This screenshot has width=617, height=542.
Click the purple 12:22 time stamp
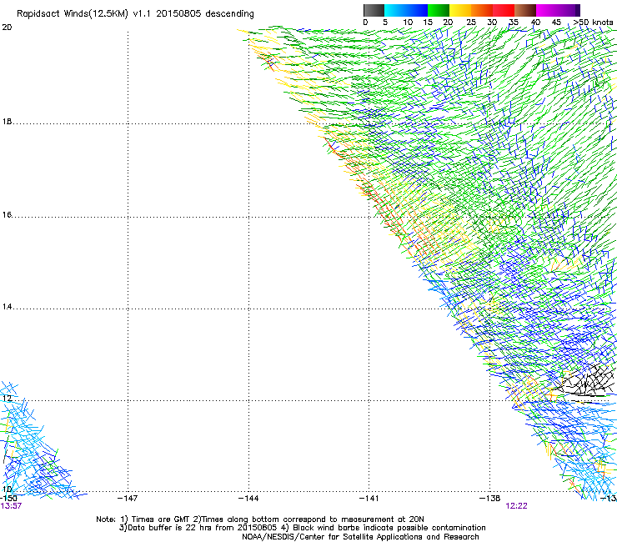click(516, 506)
